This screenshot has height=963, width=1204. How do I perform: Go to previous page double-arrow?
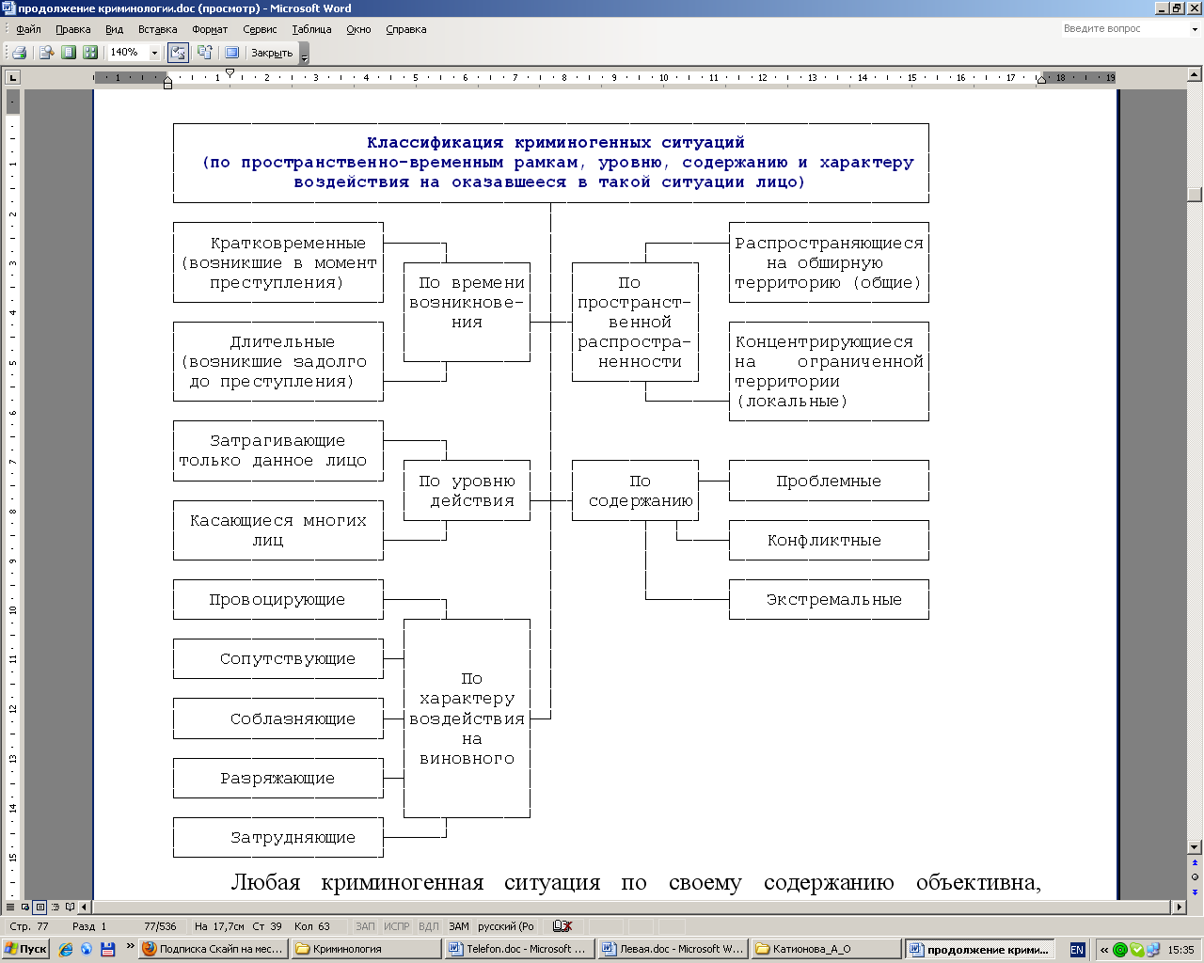pyautogui.click(x=1195, y=862)
